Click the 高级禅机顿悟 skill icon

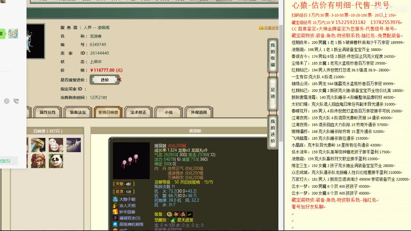(x=115, y=224)
